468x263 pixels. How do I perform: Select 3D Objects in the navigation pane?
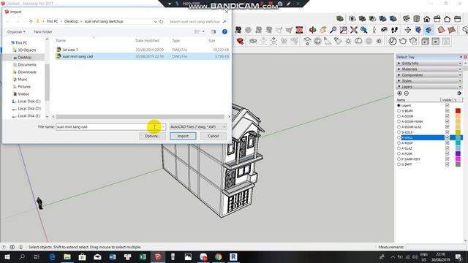coord(26,50)
